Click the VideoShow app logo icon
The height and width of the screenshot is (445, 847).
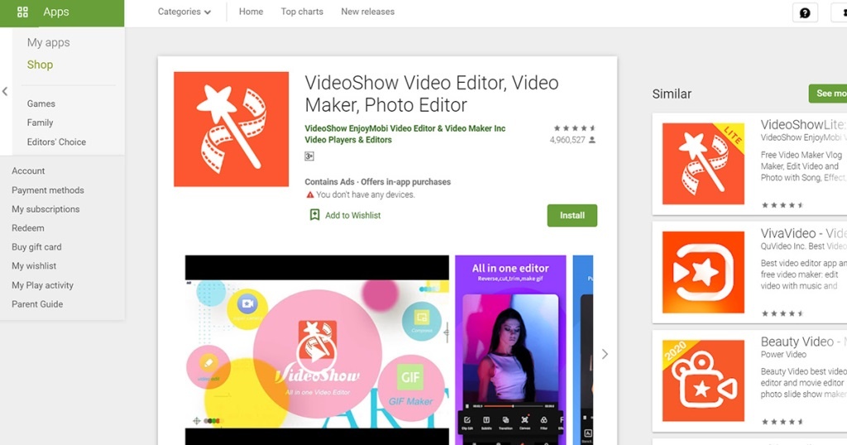[x=231, y=129]
